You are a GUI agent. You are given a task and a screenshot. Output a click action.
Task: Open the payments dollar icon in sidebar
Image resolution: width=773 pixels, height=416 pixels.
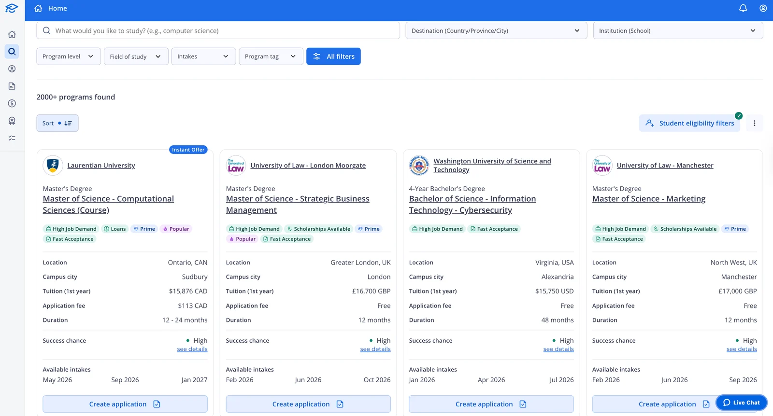[12, 103]
